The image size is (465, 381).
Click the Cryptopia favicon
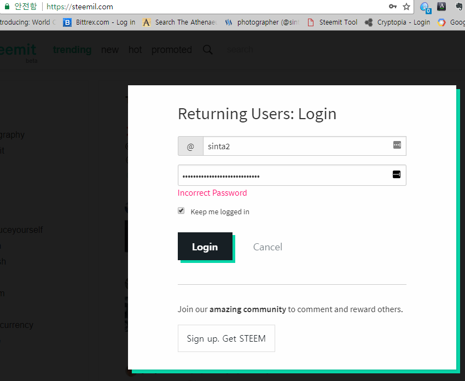pyautogui.click(x=369, y=22)
